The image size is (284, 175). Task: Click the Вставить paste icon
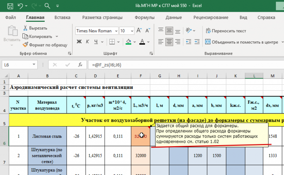12,31
